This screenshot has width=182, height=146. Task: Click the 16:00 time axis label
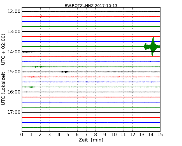[14, 92]
